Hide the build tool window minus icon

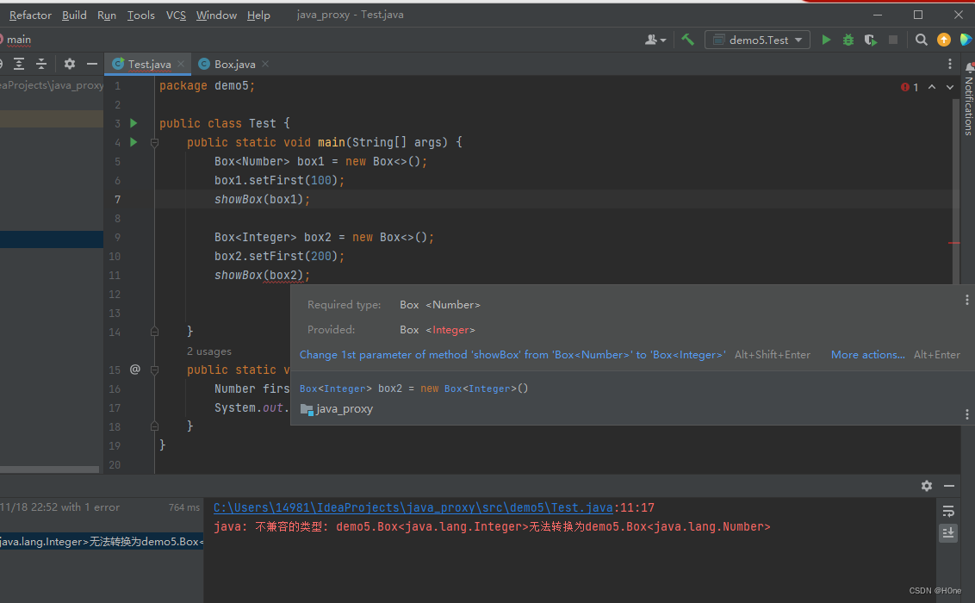pyautogui.click(x=949, y=486)
